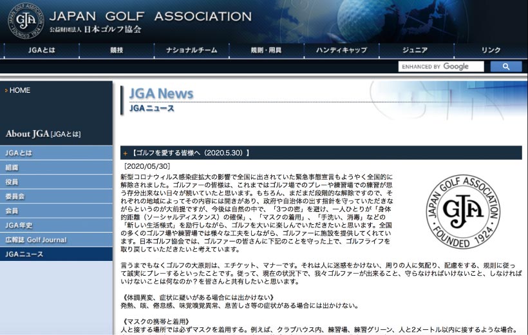This screenshot has height=335, width=528.
Task: Click the blue search magnifier button
Action: [505, 66]
